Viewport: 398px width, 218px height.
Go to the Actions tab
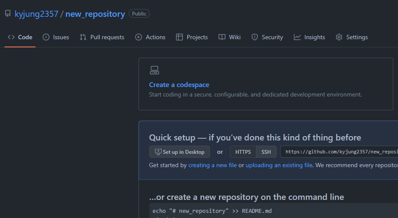[x=150, y=37]
